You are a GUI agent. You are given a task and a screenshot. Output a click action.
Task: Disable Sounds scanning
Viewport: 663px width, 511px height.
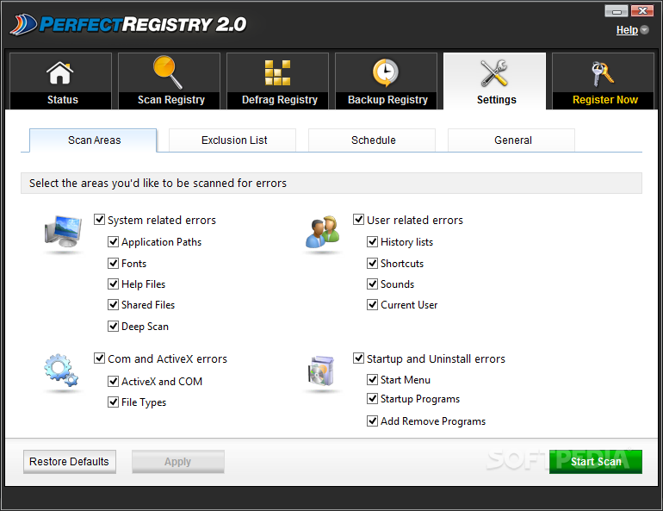373,284
